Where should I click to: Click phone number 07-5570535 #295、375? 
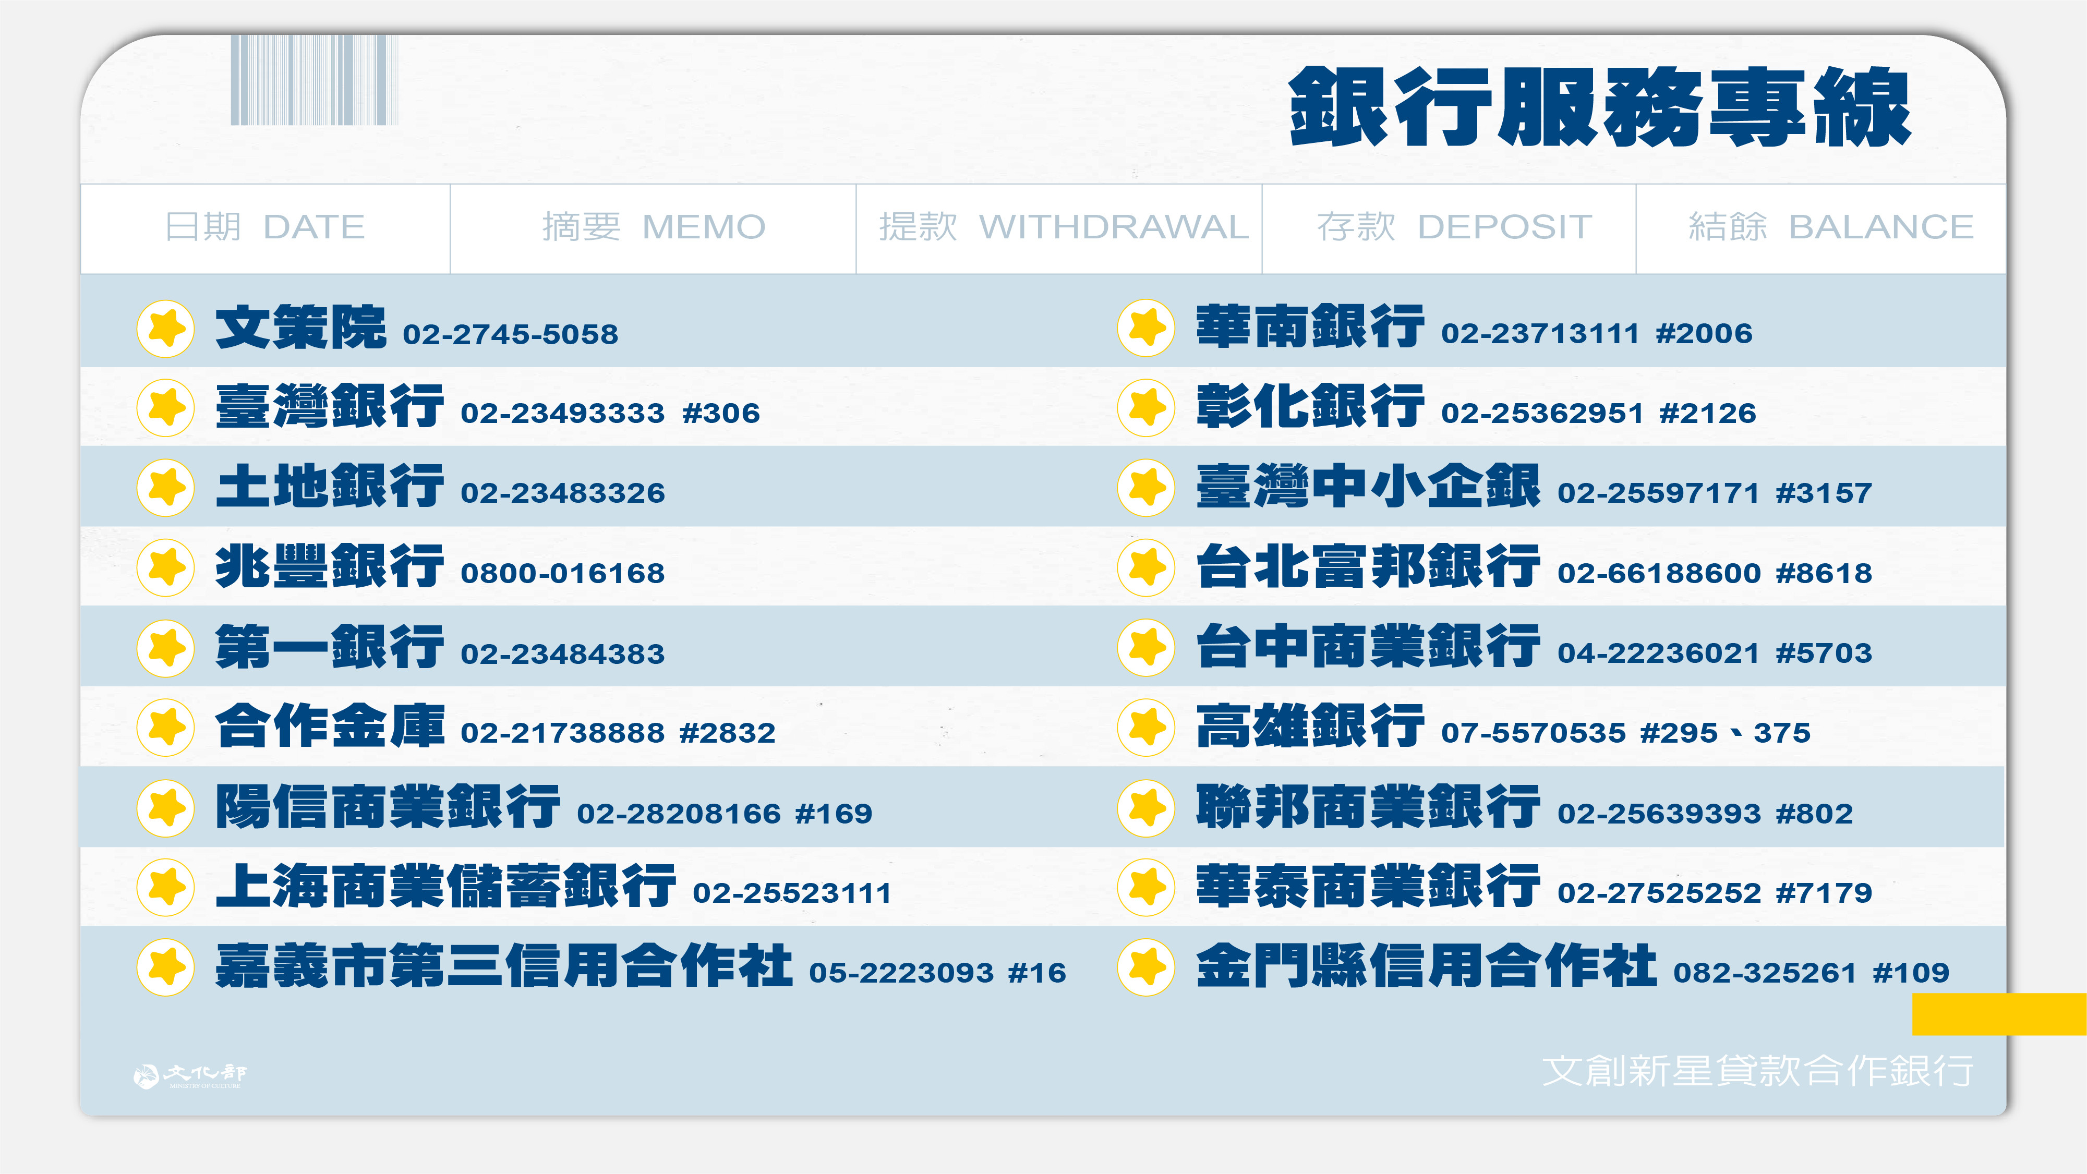(1626, 733)
